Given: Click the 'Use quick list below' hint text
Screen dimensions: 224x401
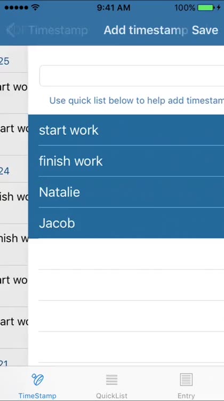Looking at the screenshot, I should tap(137, 101).
